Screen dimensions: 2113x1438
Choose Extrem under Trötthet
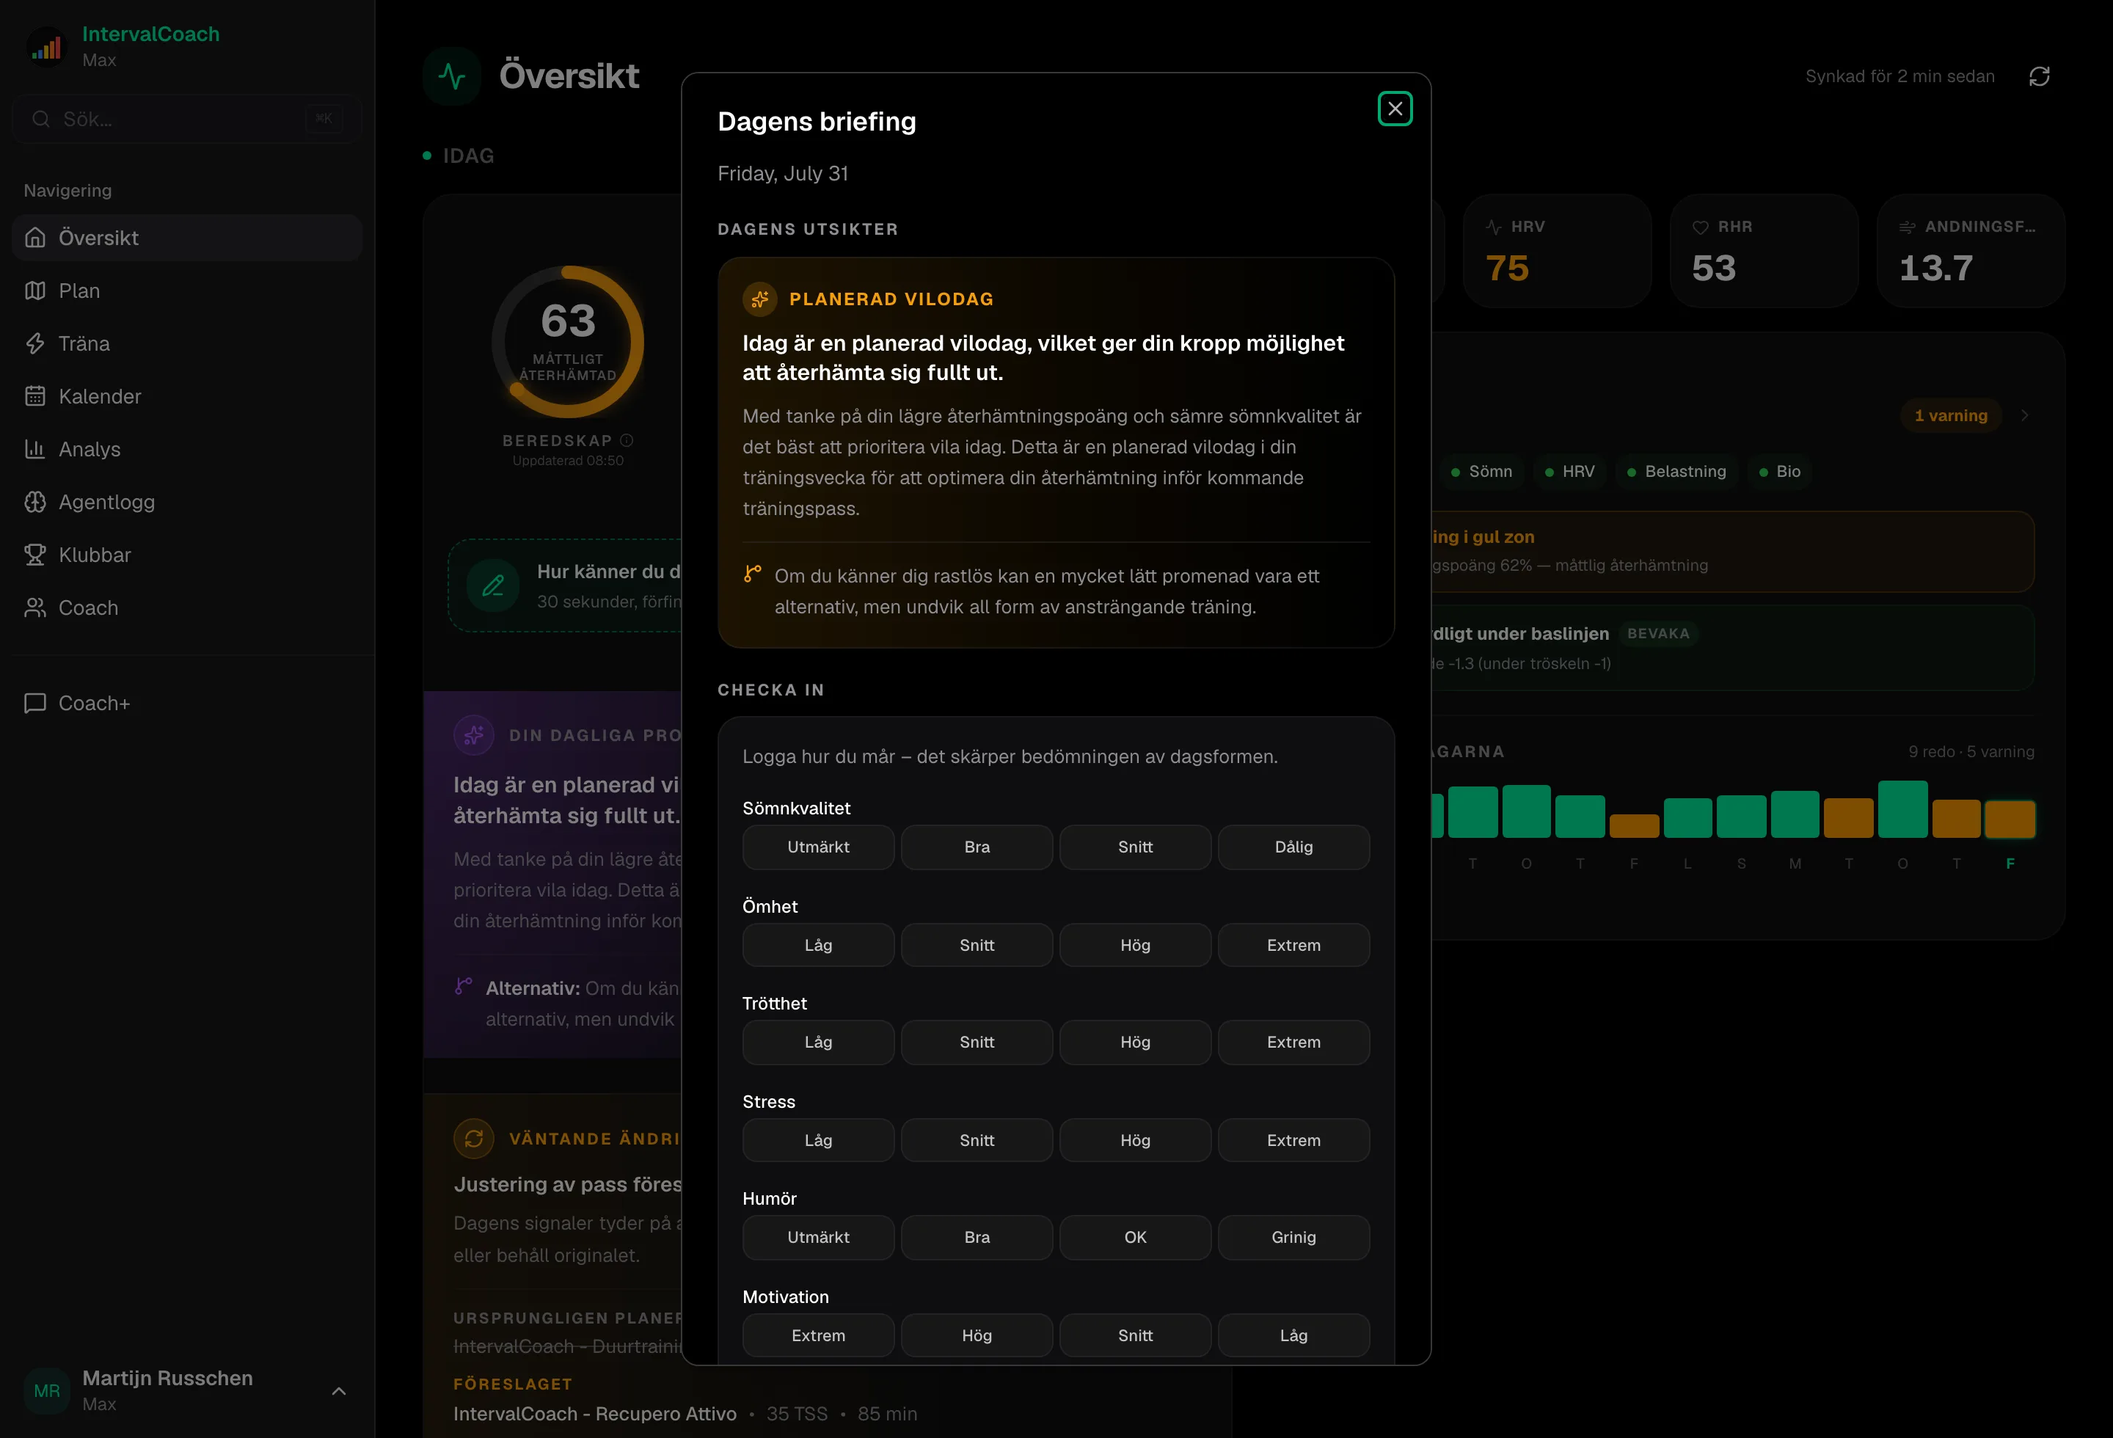point(1293,1043)
